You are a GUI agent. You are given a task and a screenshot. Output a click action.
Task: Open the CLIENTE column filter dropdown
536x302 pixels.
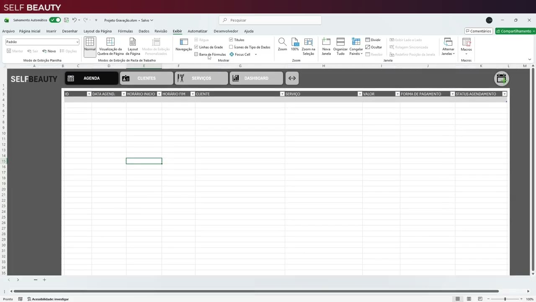click(x=282, y=94)
